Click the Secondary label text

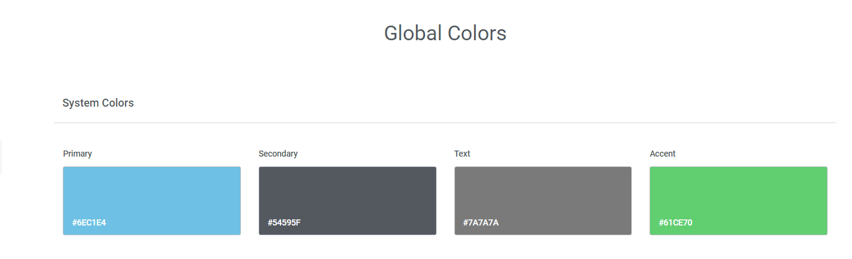coord(278,154)
